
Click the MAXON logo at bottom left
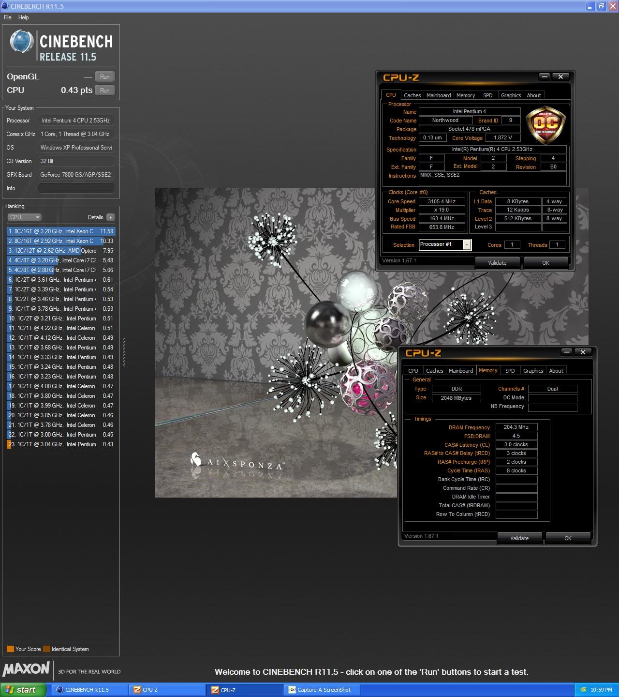click(26, 669)
